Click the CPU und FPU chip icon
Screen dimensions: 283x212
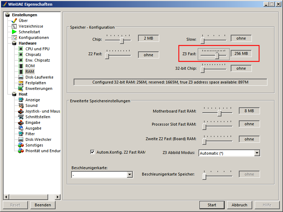click(x=21, y=49)
